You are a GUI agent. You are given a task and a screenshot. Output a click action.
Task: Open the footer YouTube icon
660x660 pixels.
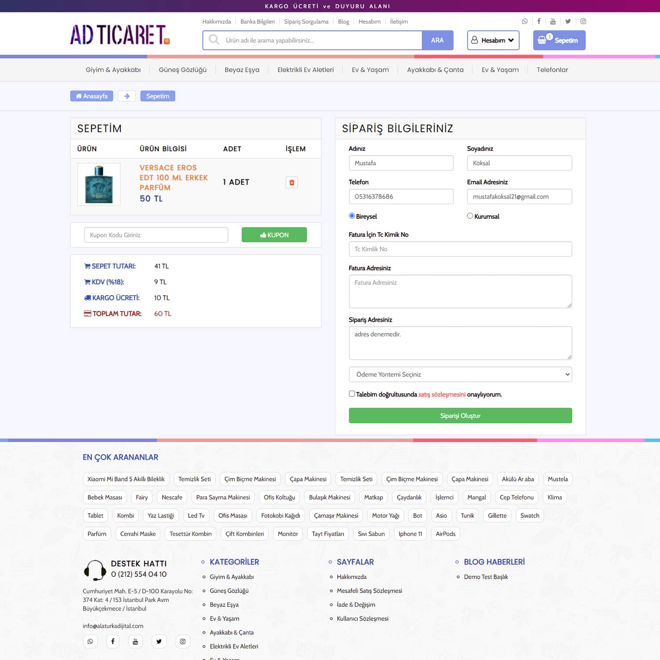pyautogui.click(x=135, y=642)
